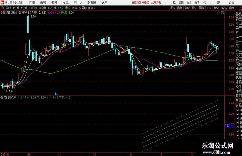Click the 叠加 overlay button

(180, 8)
